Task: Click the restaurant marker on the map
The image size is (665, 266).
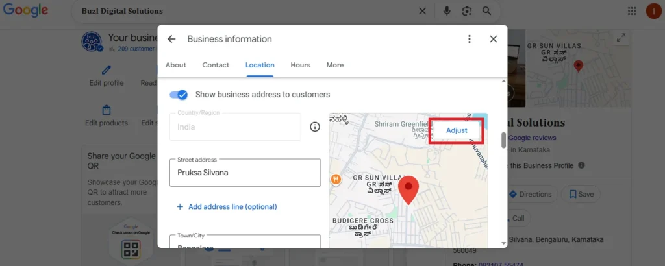Action: tap(336, 180)
